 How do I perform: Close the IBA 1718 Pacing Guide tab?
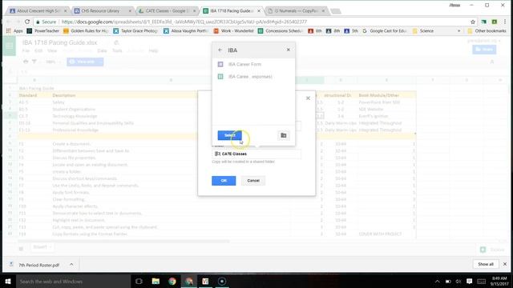point(259,10)
